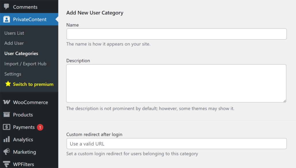Click 'Set a custom login redirect' hint
Viewport: 296px width, 168px height.
[x=132, y=154]
